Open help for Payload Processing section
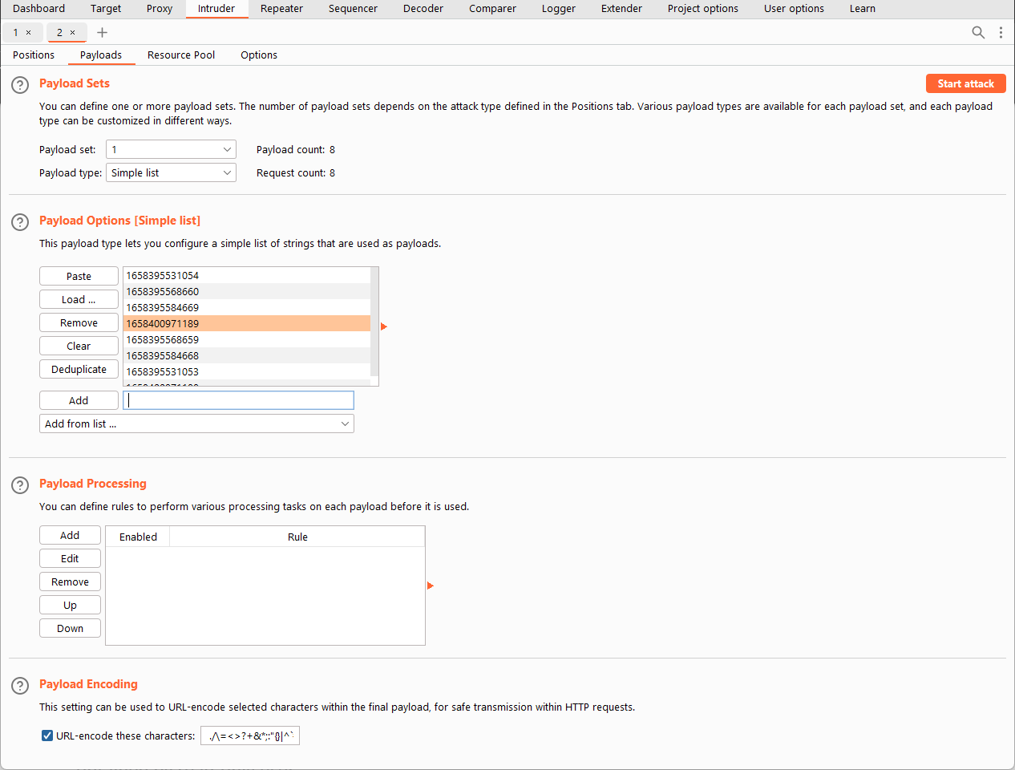Screen dimensions: 1015x770 20,485
